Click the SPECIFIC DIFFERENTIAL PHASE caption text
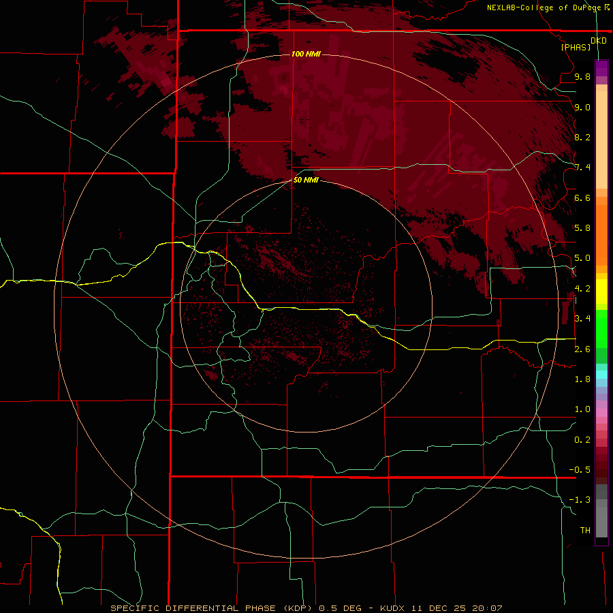 click(x=194, y=608)
